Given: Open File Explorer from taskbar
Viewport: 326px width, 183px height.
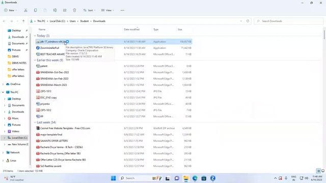Looking at the screenshot, I should click(185, 178).
